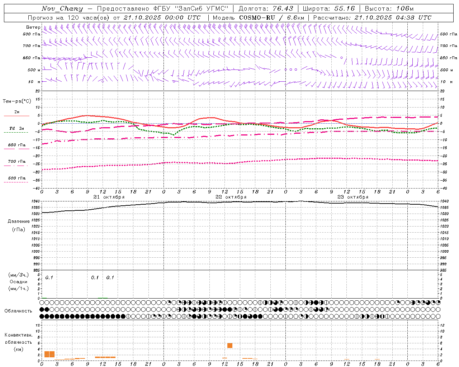Click the 'Осадки' precipitation label
Image resolution: width=459 pixels, height=367 pixels.
pos(18,282)
